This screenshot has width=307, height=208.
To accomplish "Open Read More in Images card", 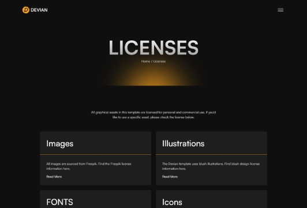I will pyautogui.click(x=54, y=177).
